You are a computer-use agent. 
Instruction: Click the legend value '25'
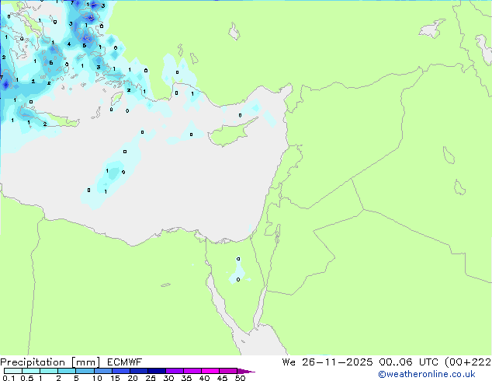pyautogui.click(x=151, y=378)
